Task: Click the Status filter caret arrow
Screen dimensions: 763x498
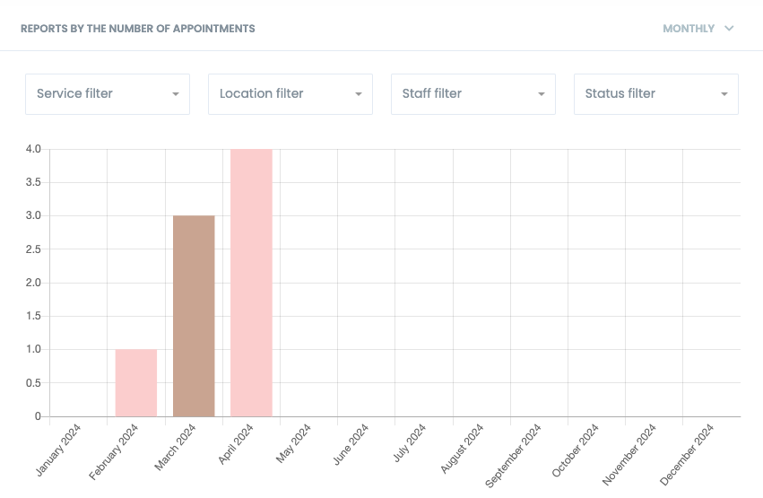Action: click(x=724, y=94)
